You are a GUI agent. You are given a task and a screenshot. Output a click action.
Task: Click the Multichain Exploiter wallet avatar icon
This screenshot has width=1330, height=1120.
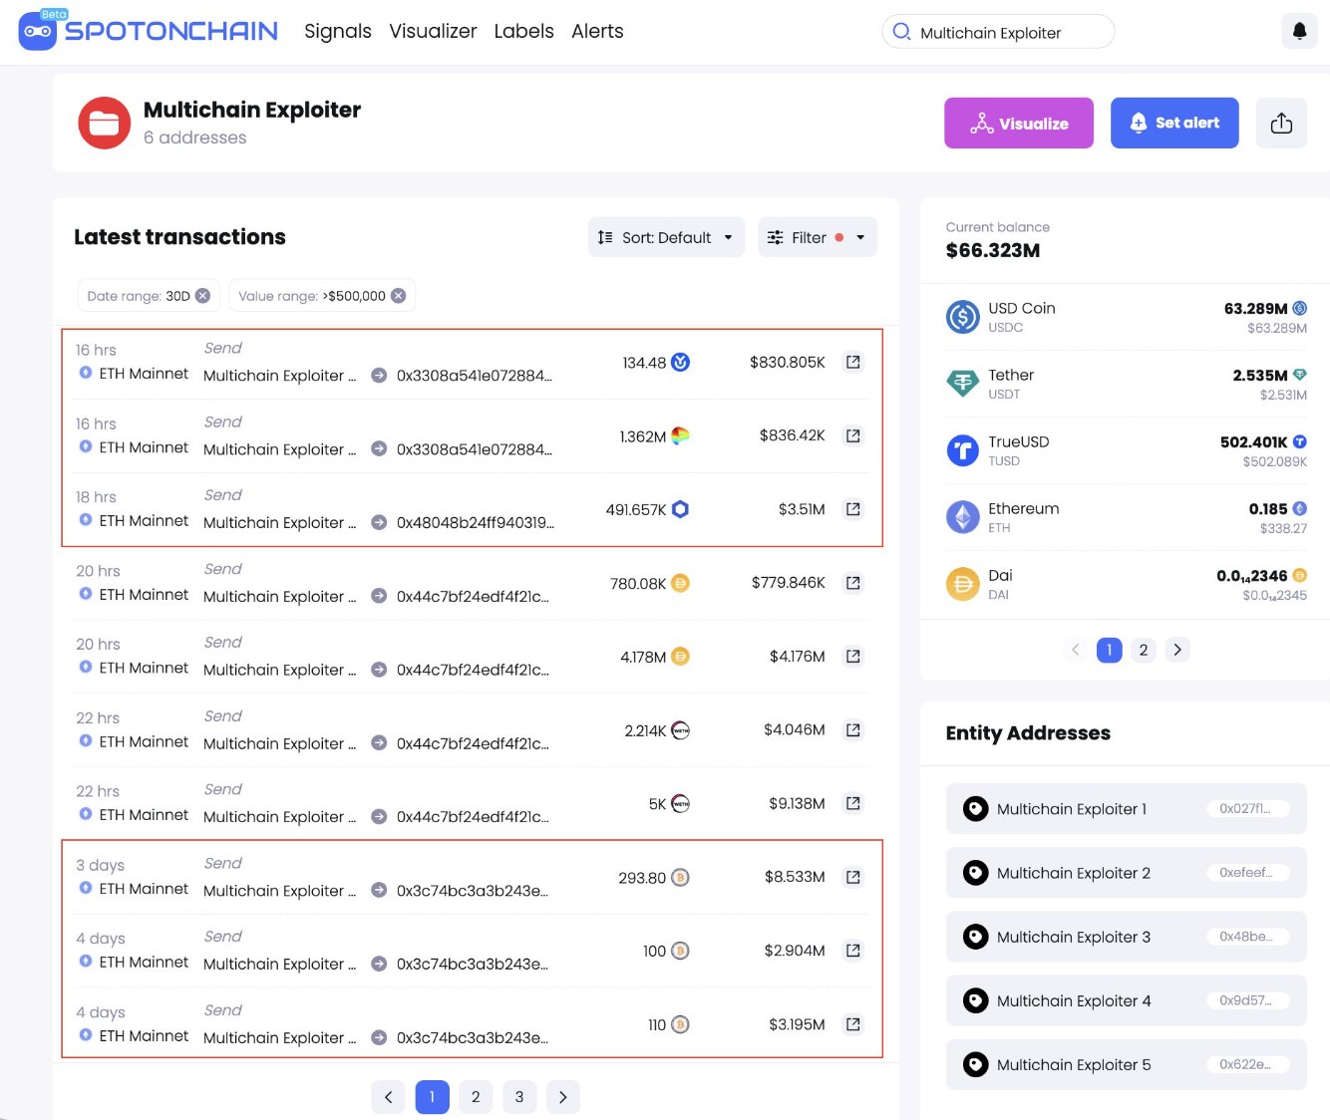[x=104, y=122]
